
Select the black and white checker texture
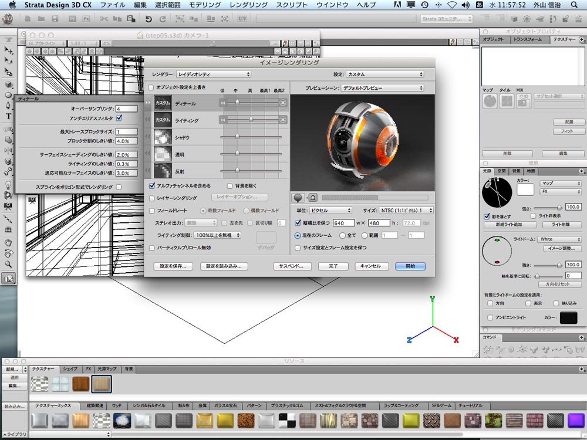click(x=287, y=421)
